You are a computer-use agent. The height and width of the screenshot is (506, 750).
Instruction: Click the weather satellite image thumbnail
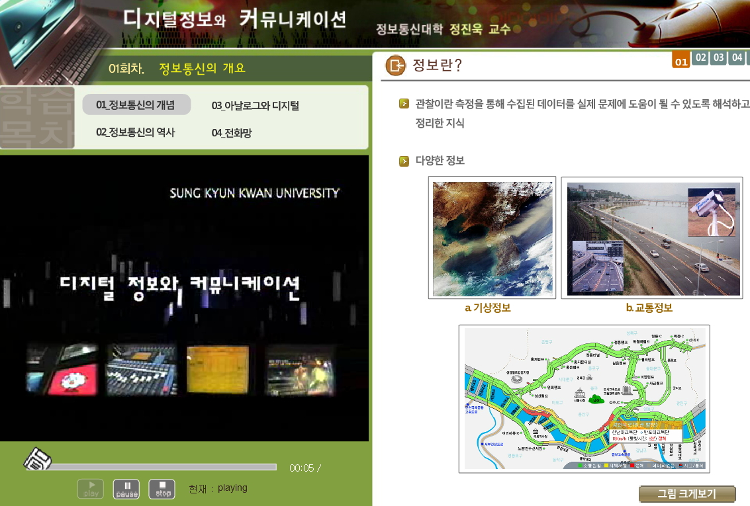[492, 238]
